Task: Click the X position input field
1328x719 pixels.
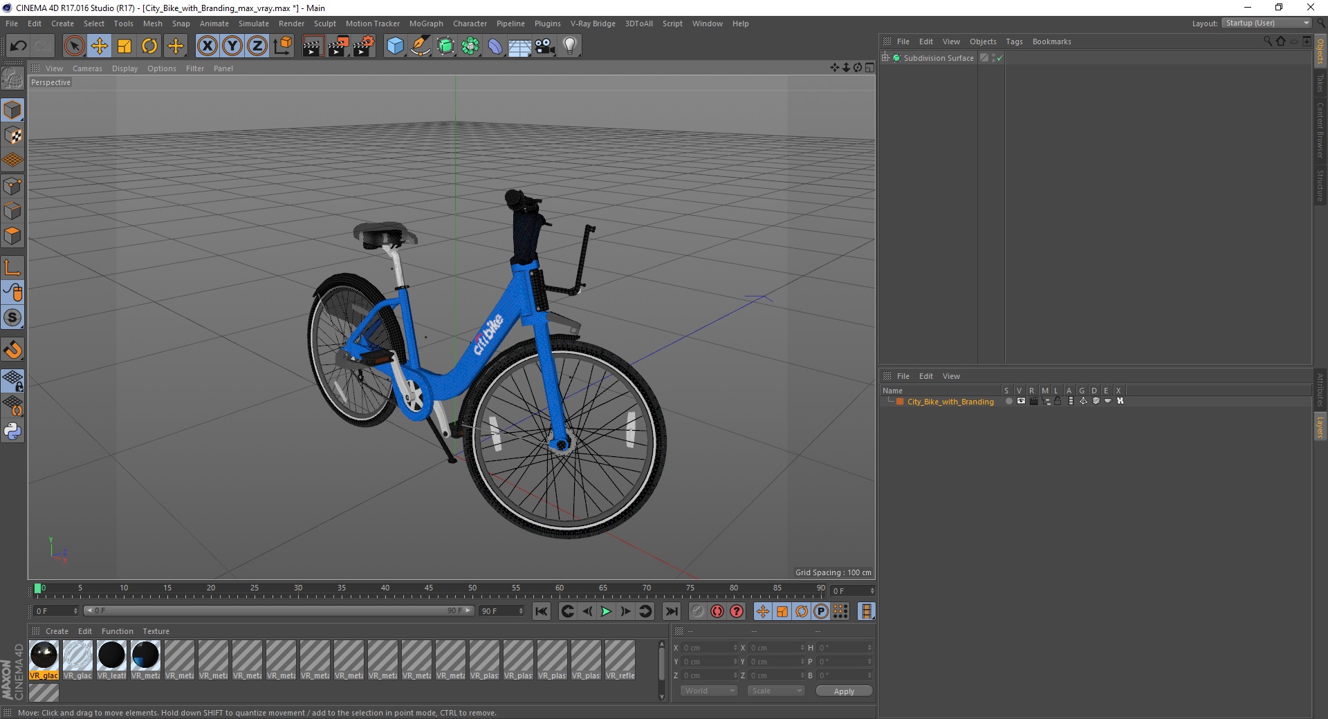Action: 710,648
